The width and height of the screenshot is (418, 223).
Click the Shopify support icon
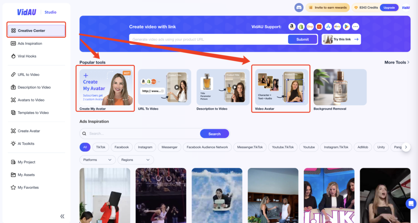point(301,26)
